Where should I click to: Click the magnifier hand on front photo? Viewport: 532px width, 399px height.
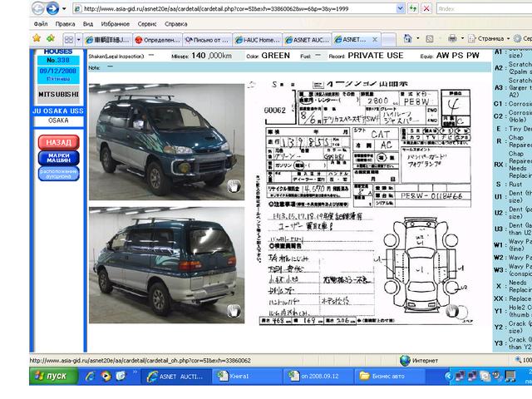[x=234, y=186]
